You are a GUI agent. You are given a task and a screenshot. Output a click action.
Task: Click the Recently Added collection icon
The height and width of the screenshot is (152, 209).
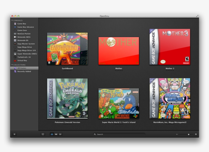point(15,71)
